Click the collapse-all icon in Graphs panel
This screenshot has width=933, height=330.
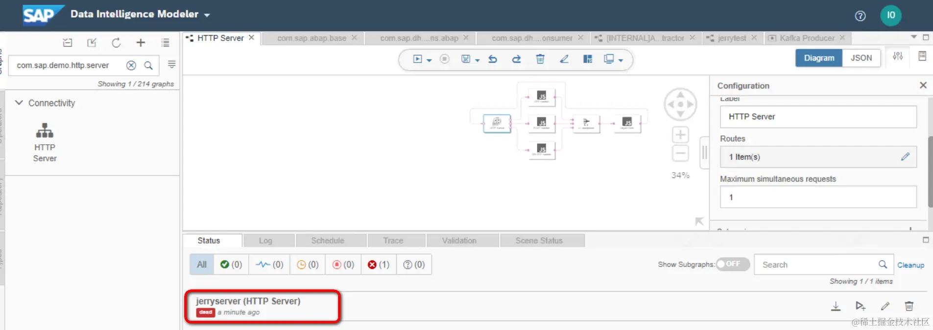coord(68,43)
